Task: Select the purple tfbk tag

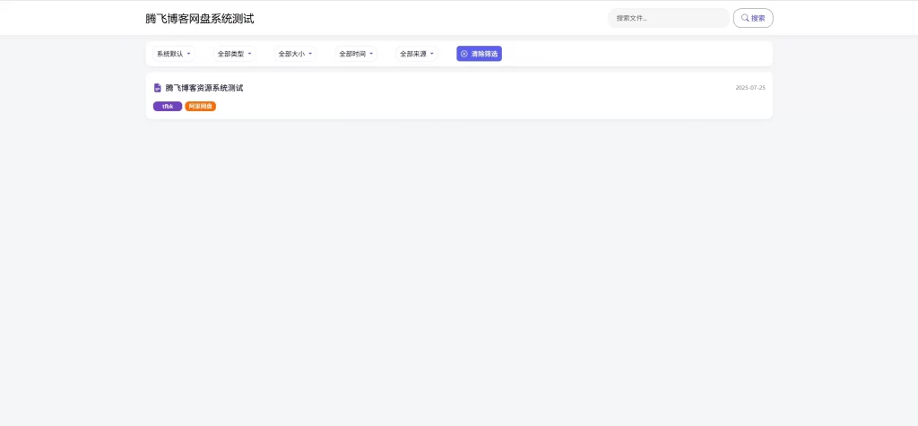Action: point(168,106)
